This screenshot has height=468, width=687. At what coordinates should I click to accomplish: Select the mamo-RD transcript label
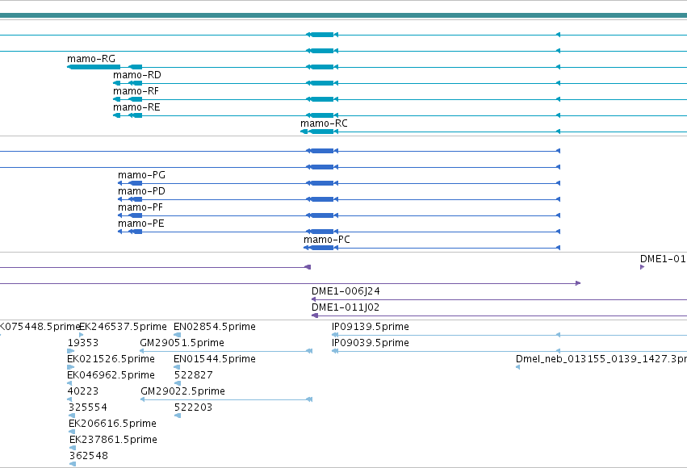pyautogui.click(x=137, y=75)
